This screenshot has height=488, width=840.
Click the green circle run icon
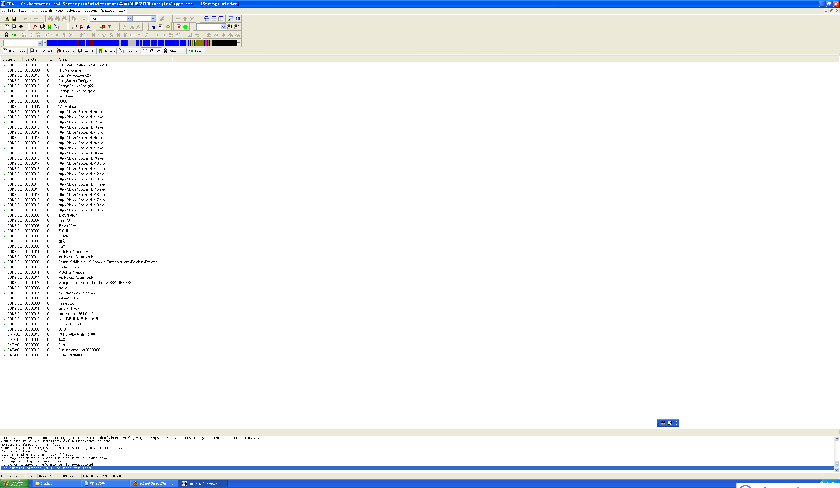pyautogui.click(x=186, y=27)
